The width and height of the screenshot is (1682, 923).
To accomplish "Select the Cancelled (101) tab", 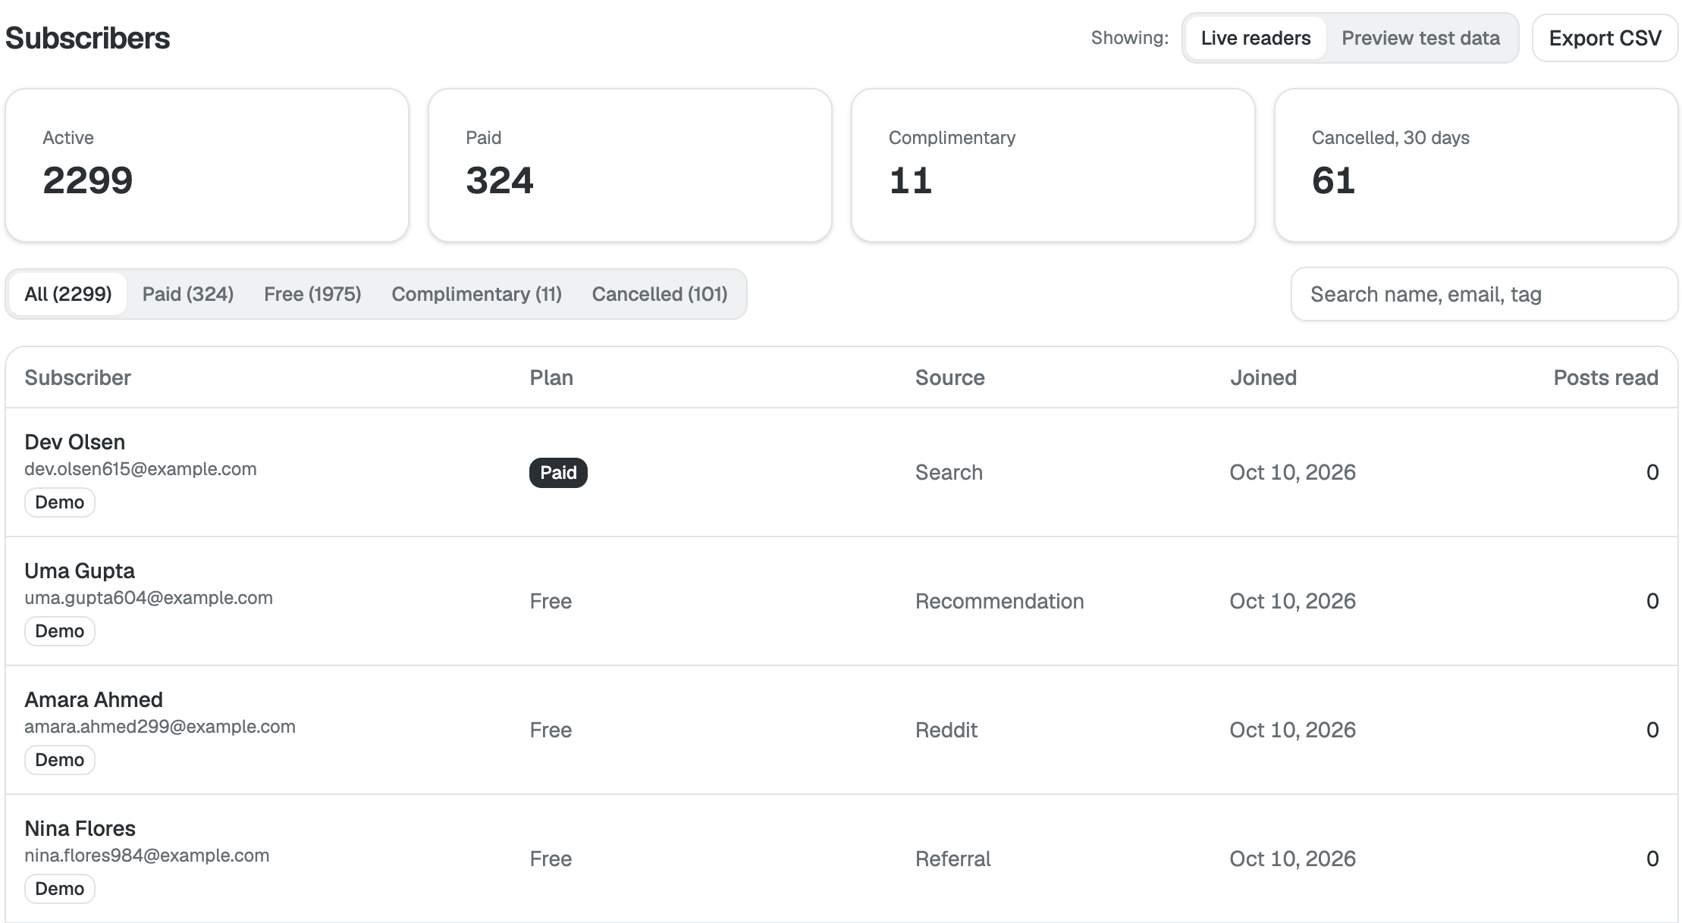I will tap(660, 294).
